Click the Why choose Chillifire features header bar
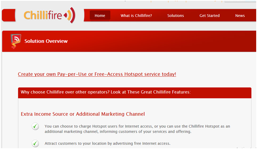257x149 pixels. 135,92
